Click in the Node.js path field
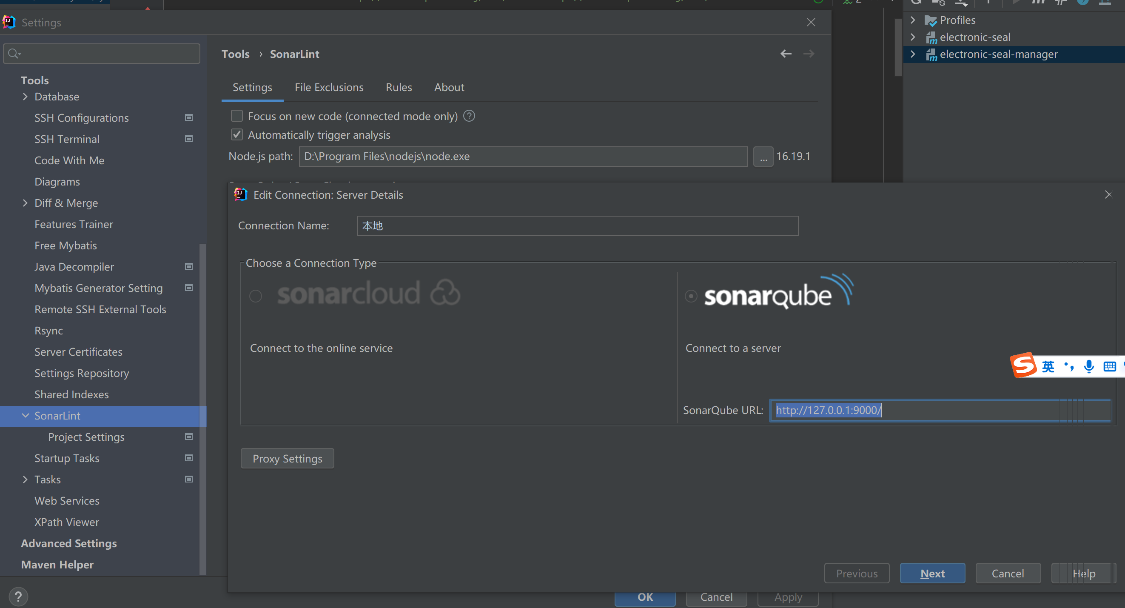 (x=523, y=157)
